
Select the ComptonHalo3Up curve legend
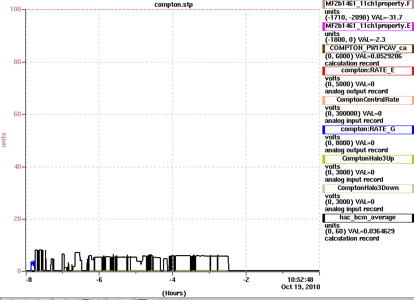click(368, 159)
